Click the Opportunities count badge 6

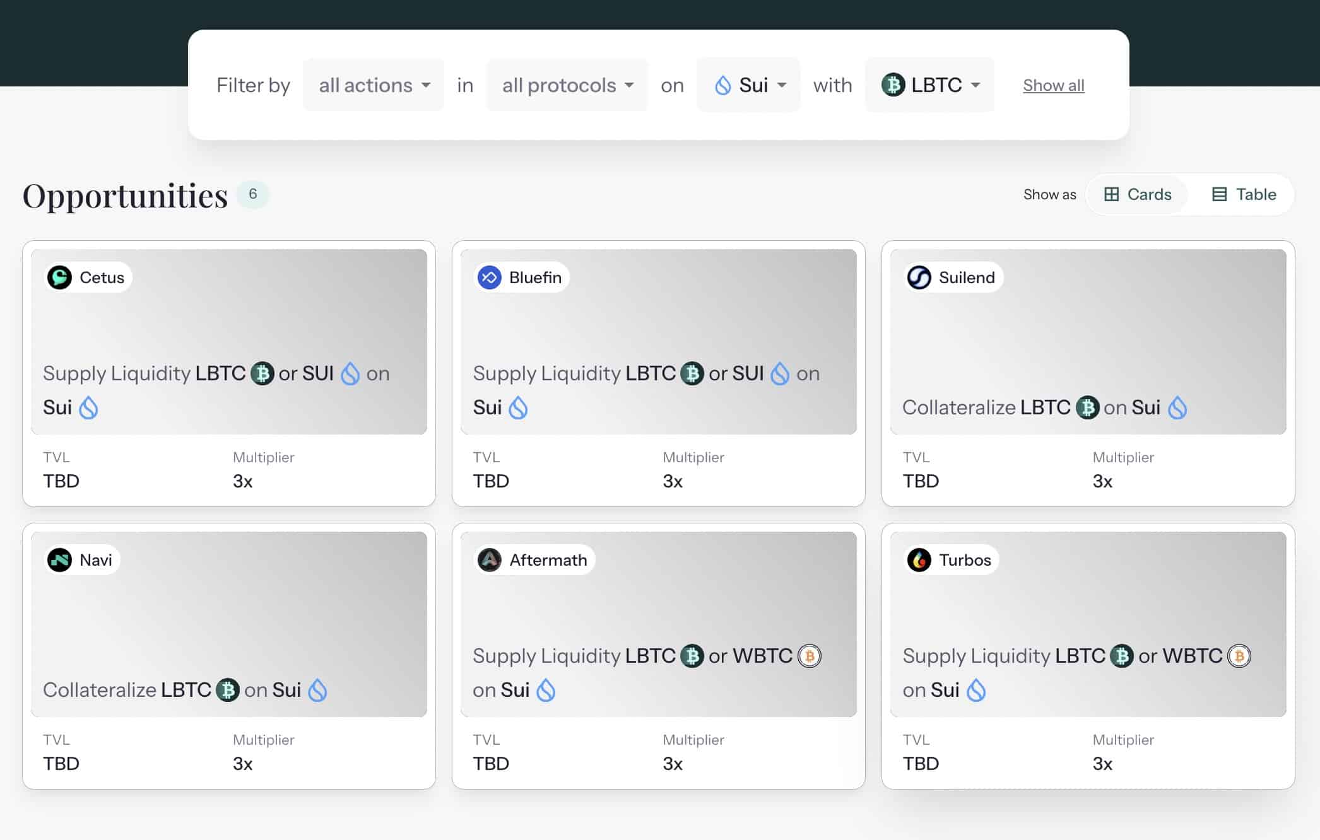click(x=253, y=194)
